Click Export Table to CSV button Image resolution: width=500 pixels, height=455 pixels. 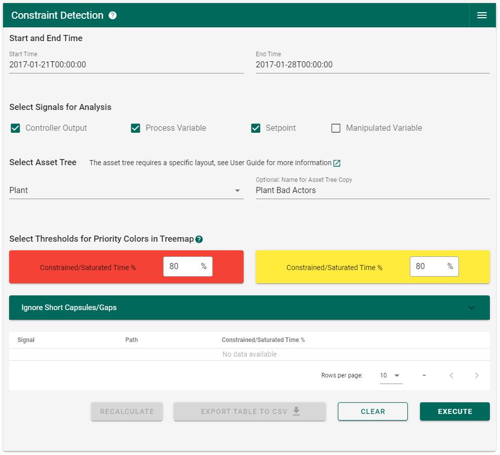(250, 411)
